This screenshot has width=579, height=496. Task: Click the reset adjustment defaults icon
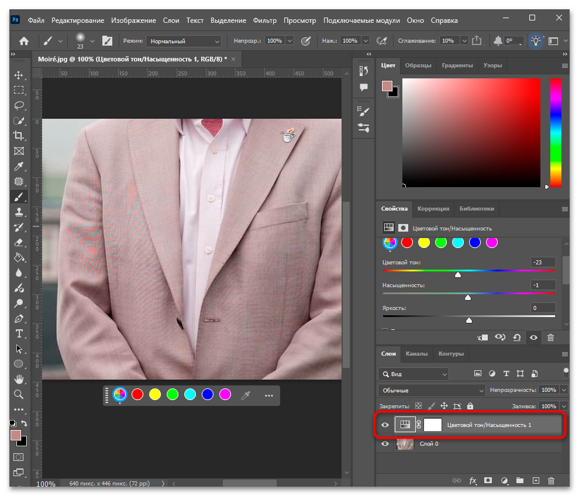(516, 337)
